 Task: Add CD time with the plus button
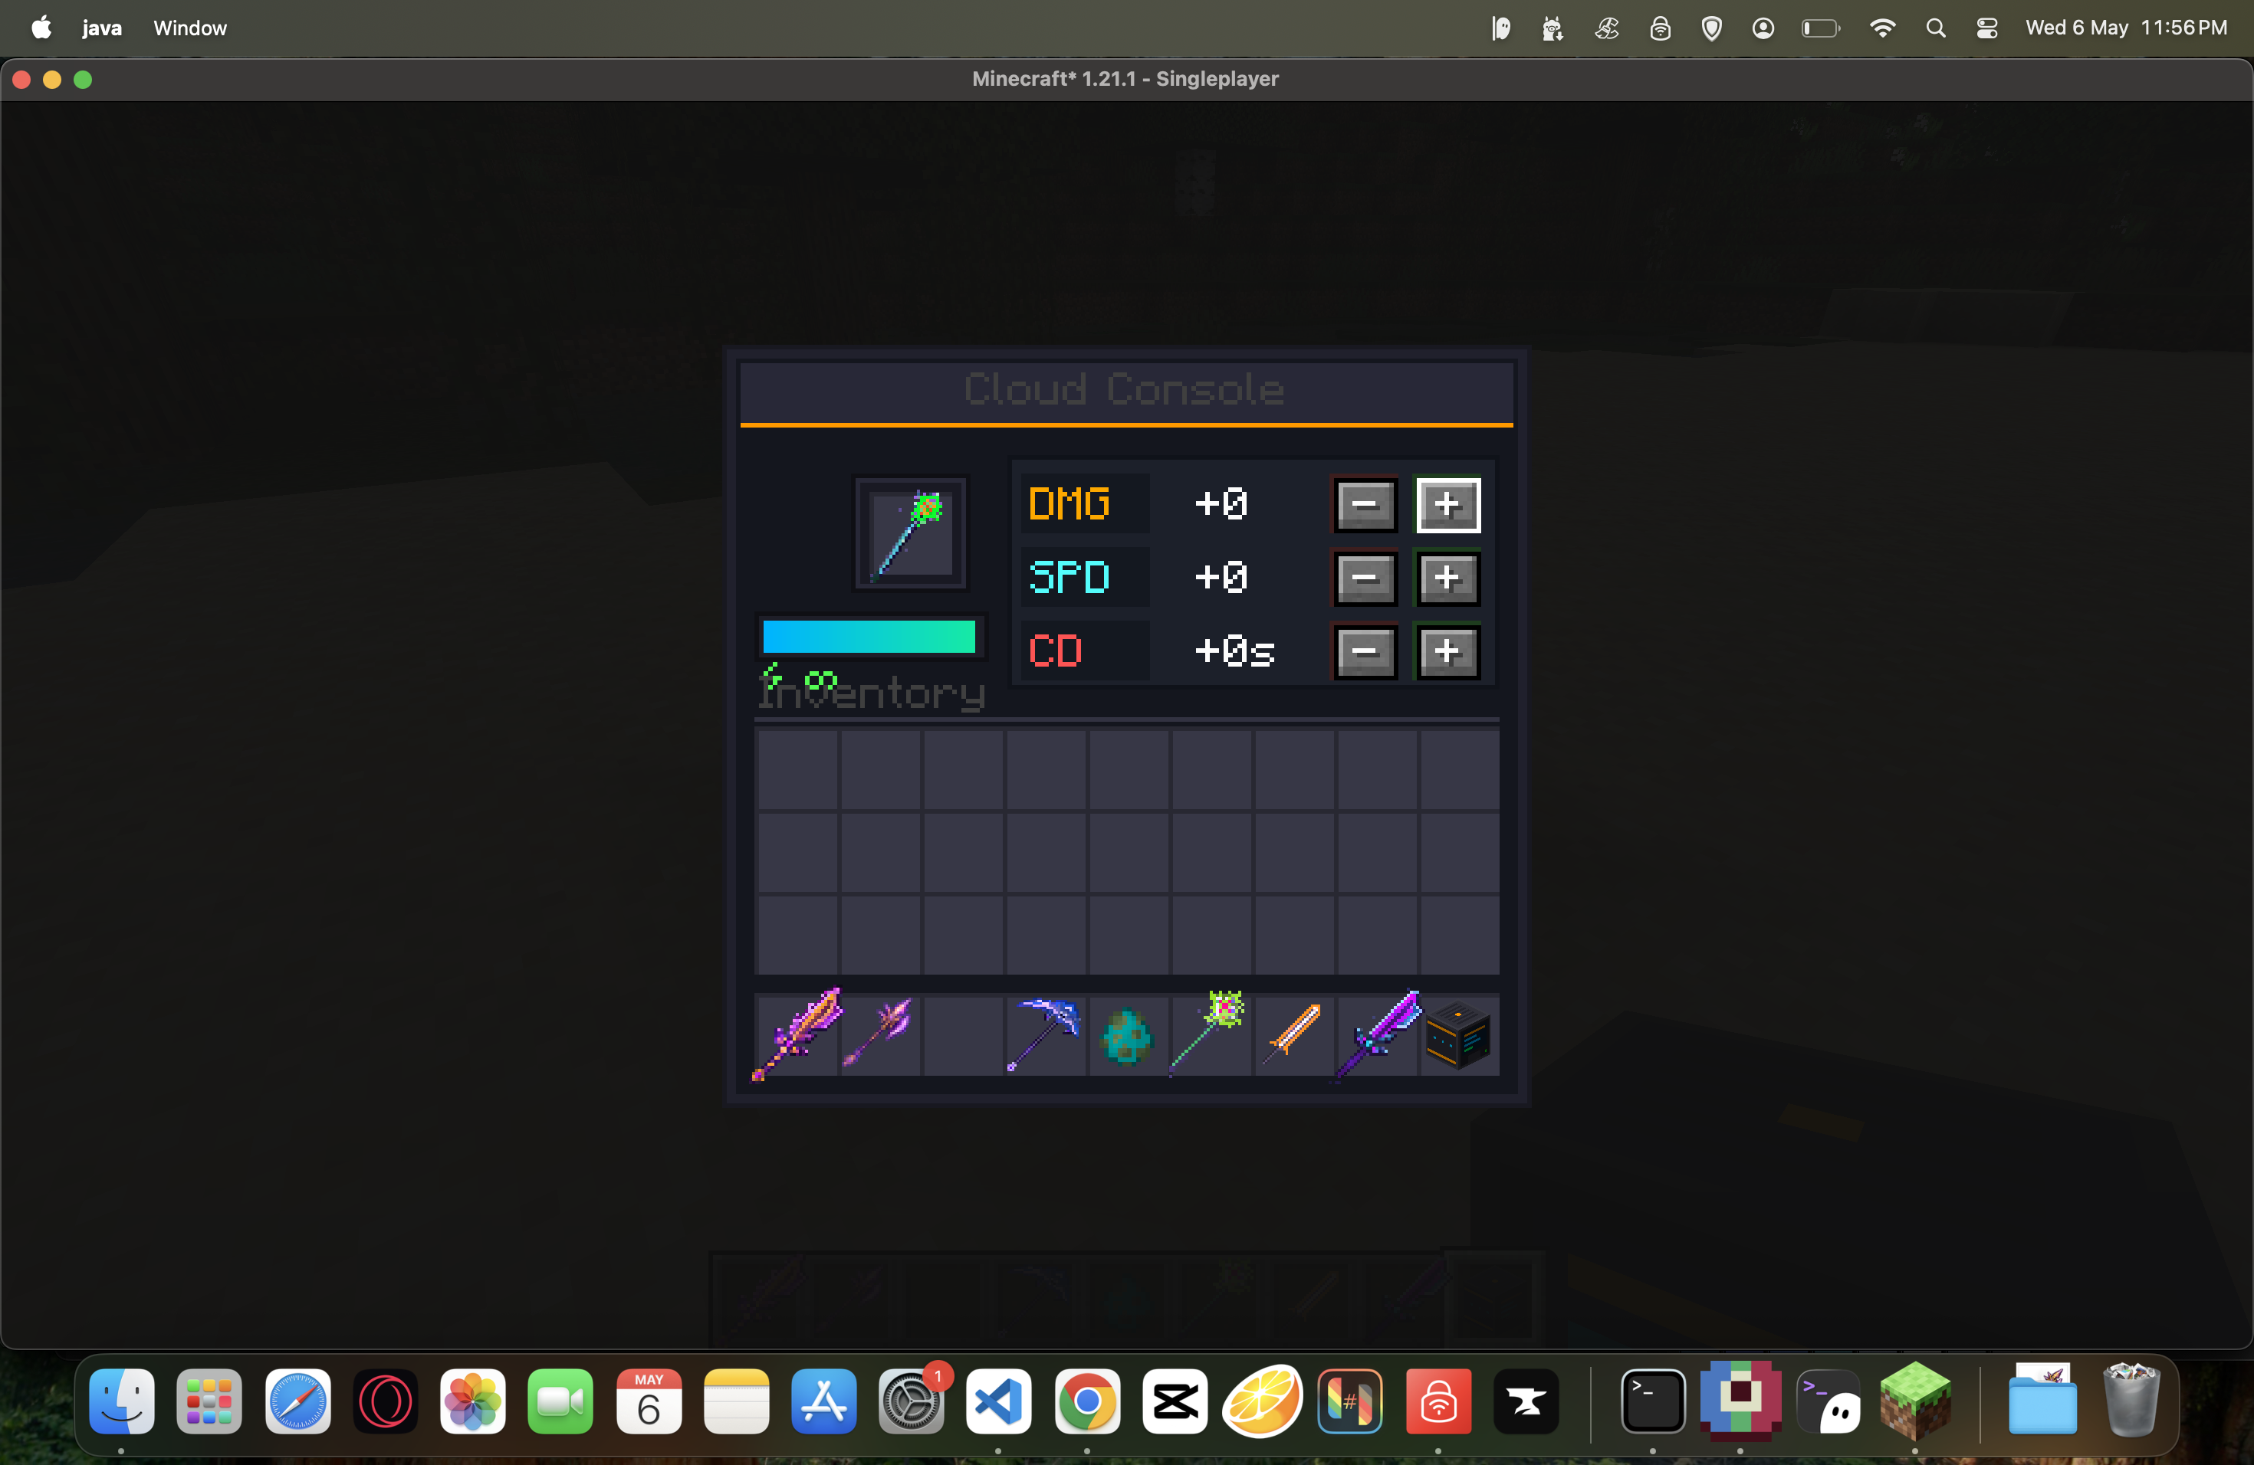point(1447,651)
